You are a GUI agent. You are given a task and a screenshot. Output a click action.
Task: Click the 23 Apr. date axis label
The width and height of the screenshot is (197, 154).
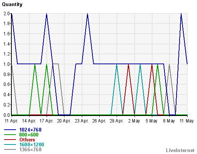81,121
